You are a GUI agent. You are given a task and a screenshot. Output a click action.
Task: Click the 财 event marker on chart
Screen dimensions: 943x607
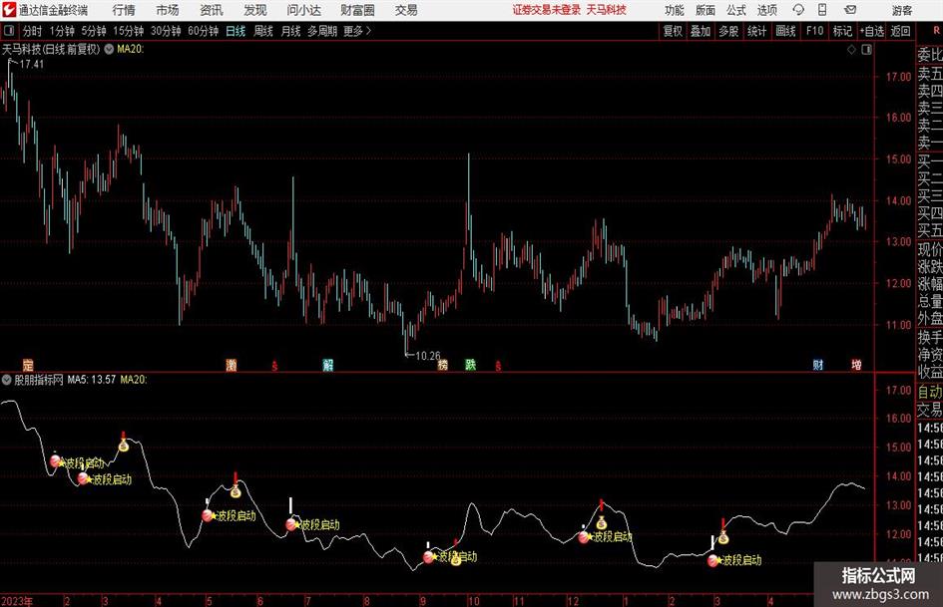coord(818,365)
